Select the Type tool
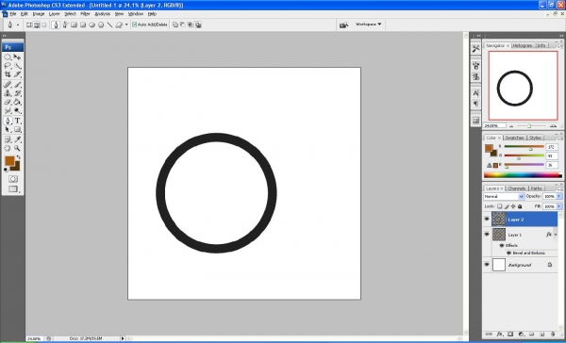 pos(17,121)
